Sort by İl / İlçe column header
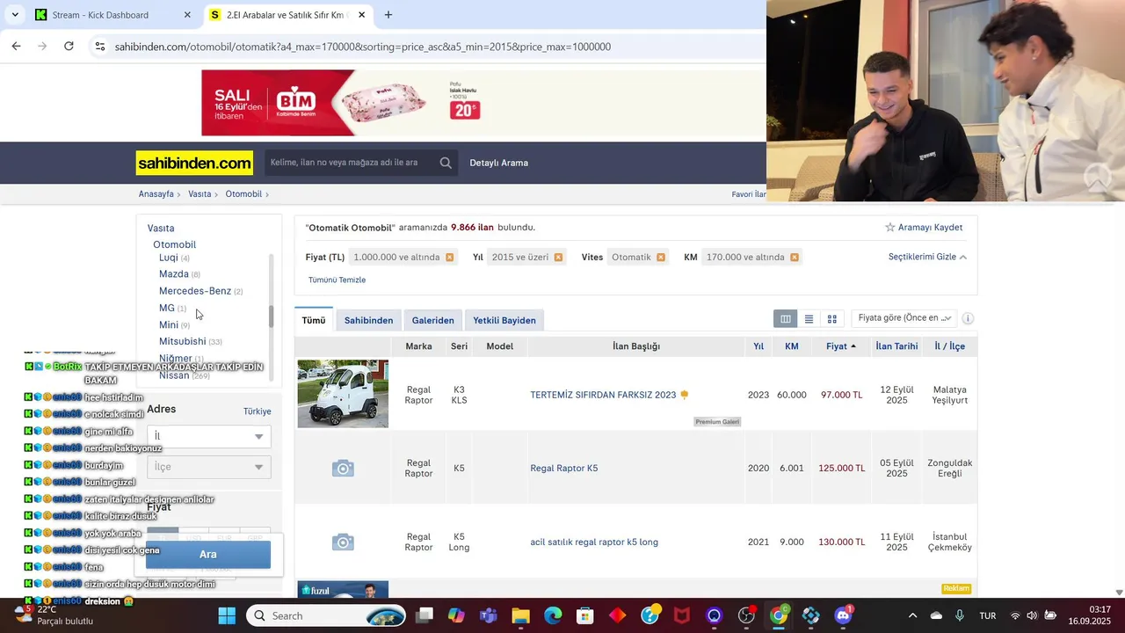The image size is (1125, 633). pyautogui.click(x=949, y=346)
